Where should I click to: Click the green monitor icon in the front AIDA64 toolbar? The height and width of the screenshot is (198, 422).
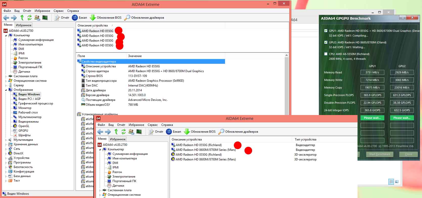tap(139, 132)
